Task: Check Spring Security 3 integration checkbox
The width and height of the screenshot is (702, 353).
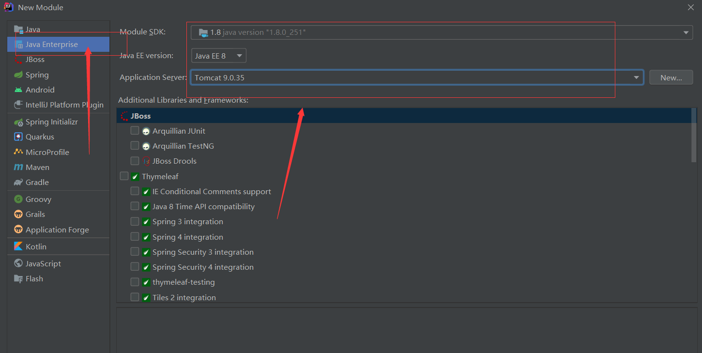Action: coord(135,252)
